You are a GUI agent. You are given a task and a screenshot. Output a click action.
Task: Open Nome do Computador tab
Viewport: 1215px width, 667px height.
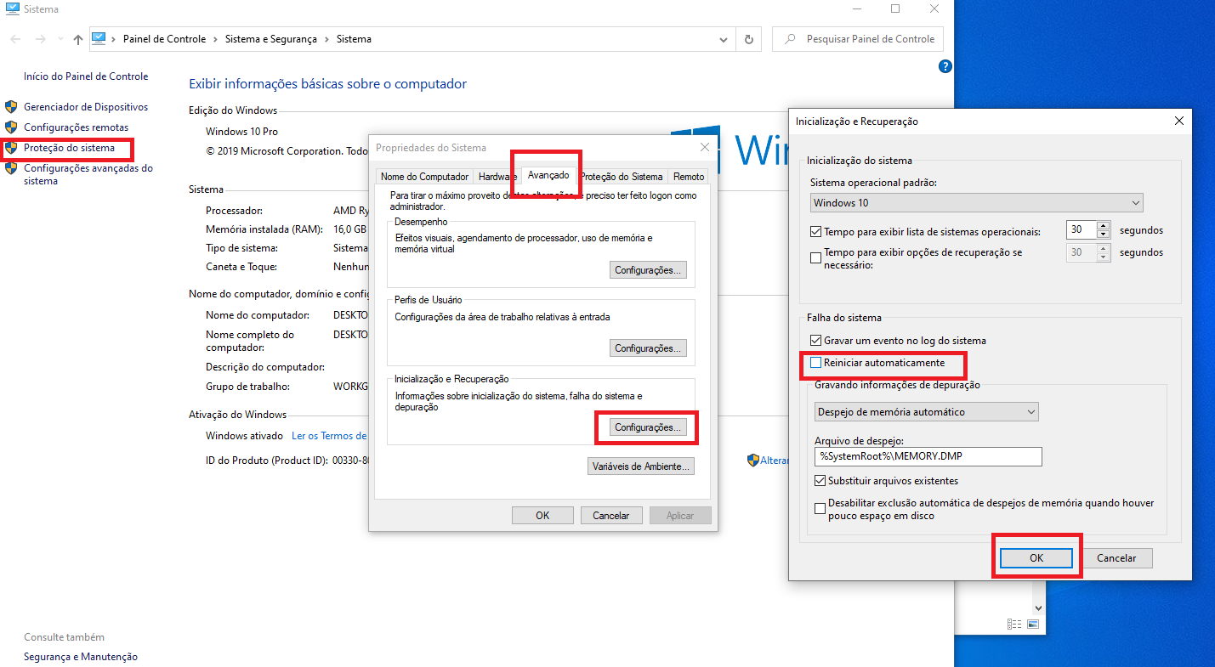pyautogui.click(x=424, y=177)
